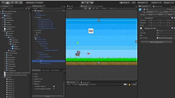Toggle 2D scene view mode
This screenshot has width=175, height=98.
tap(85, 8)
